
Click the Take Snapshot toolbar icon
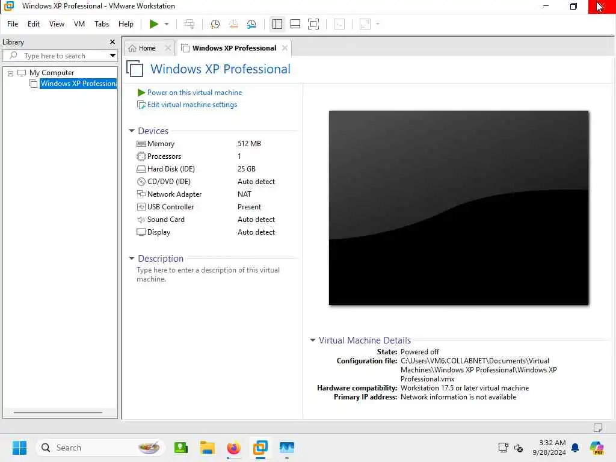click(x=215, y=24)
